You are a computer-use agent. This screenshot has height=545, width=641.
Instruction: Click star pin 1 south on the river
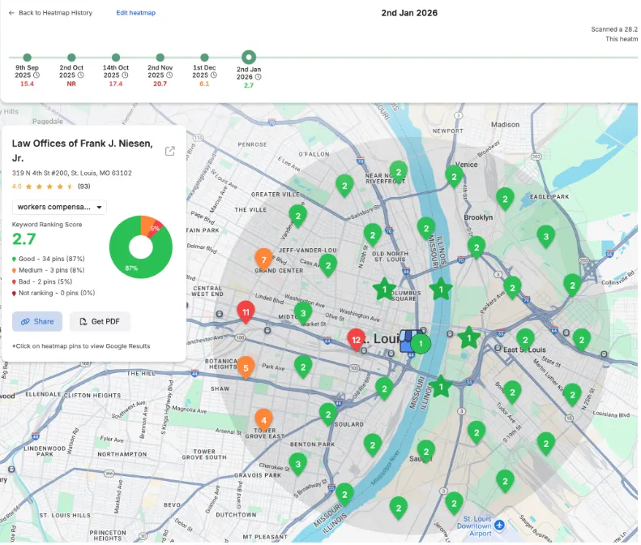(441, 386)
